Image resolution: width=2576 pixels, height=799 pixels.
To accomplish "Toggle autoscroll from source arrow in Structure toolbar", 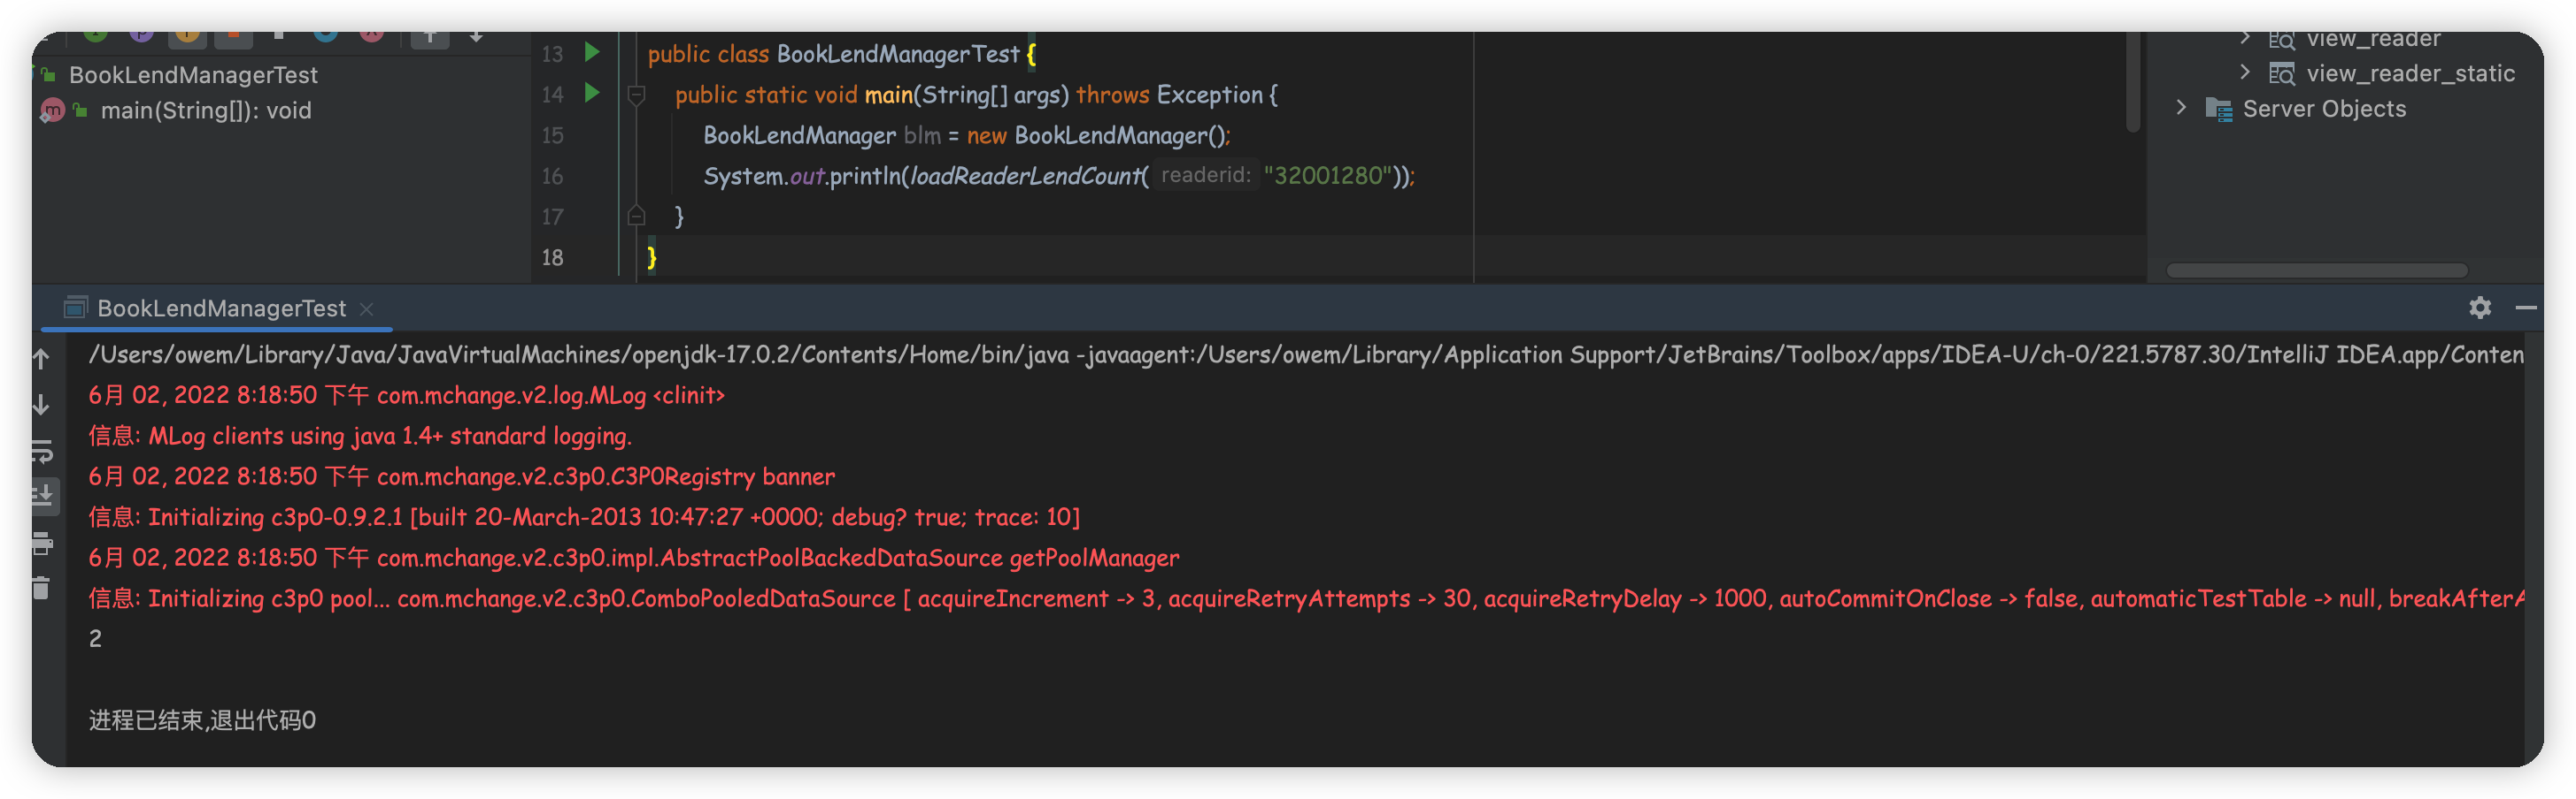I will (x=476, y=37).
